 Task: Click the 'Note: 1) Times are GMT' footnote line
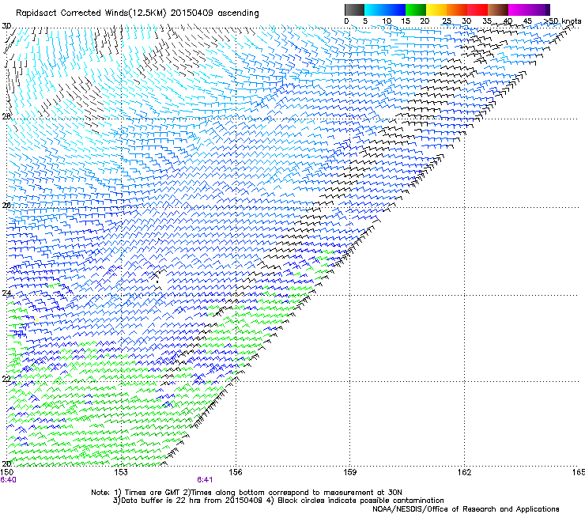tap(246, 493)
